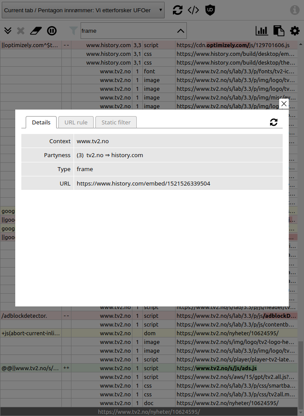Click the status bar URL at bottom
Screen dimensions: 304x416
149,412
